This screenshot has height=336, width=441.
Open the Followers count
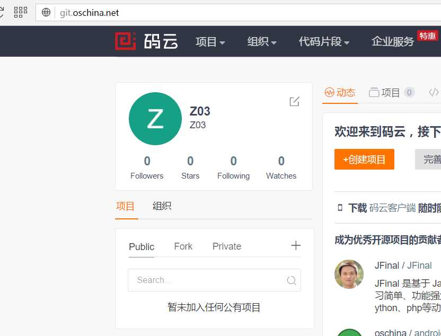(147, 167)
